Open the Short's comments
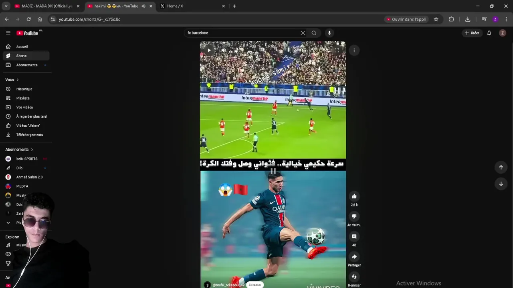Viewport: 513px width, 288px height. click(x=354, y=237)
